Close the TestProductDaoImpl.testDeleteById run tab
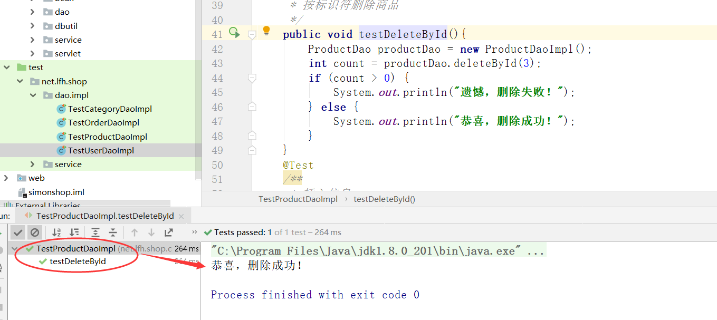Screen dimensions: 717x320 (x=182, y=216)
